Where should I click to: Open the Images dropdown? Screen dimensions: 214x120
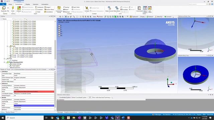(x=47, y=7)
